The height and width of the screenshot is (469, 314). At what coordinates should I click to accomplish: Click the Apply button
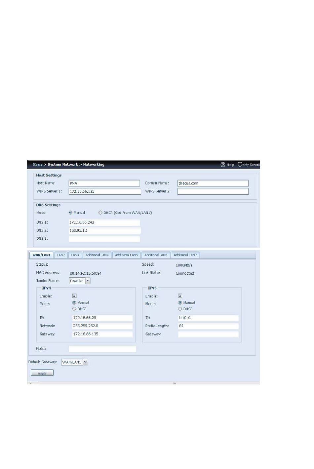[x=42, y=373]
